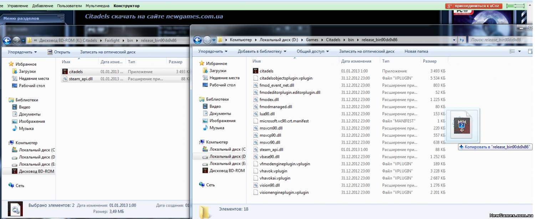Viewport: 535px width, 219px height.
Task: Select steam_api.dll file icon in left window
Action: pos(65,79)
